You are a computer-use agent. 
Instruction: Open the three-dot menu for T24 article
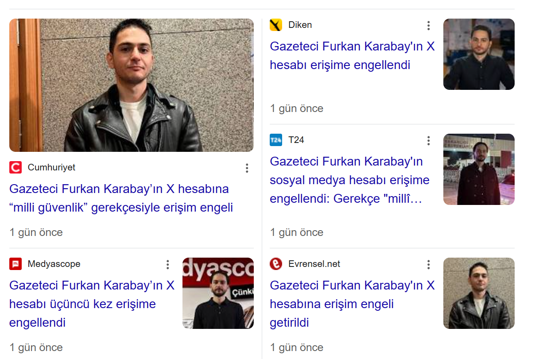[428, 140]
